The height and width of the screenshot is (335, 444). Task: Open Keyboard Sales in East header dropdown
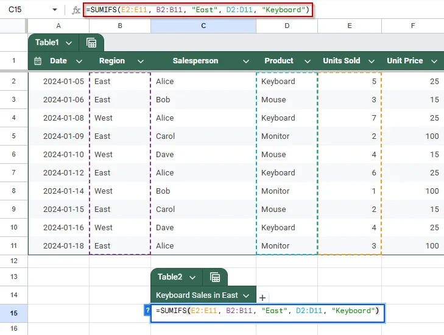246,295
